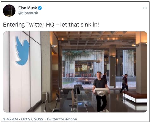Open Elon Musk's round profile avatar
This screenshot has width=150, height=123.
point(9,11)
